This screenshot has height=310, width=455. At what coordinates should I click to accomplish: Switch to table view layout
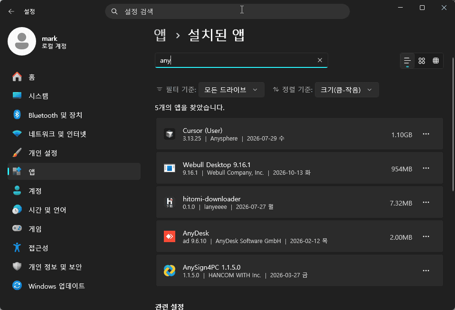[x=436, y=61]
